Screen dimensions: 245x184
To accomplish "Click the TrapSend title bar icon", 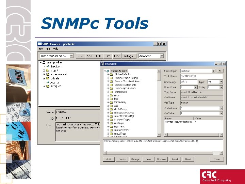I will [x=103, y=64].
